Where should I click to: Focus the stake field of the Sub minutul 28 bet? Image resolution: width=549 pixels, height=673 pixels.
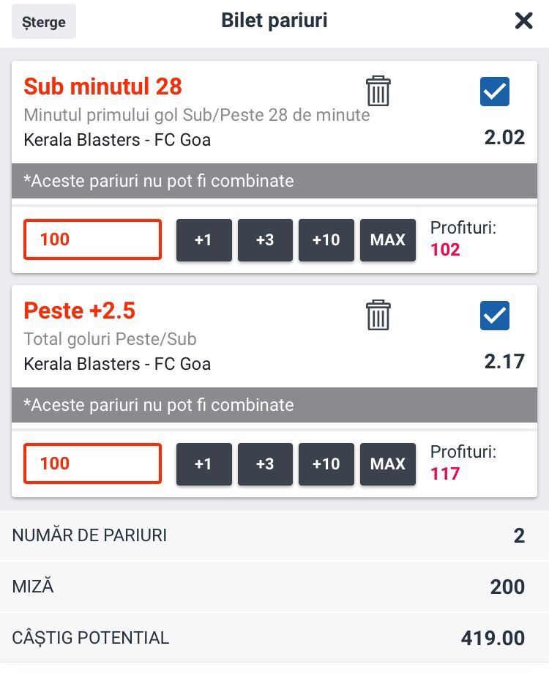tap(93, 239)
